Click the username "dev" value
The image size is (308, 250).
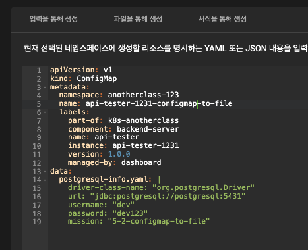[x=123, y=205]
